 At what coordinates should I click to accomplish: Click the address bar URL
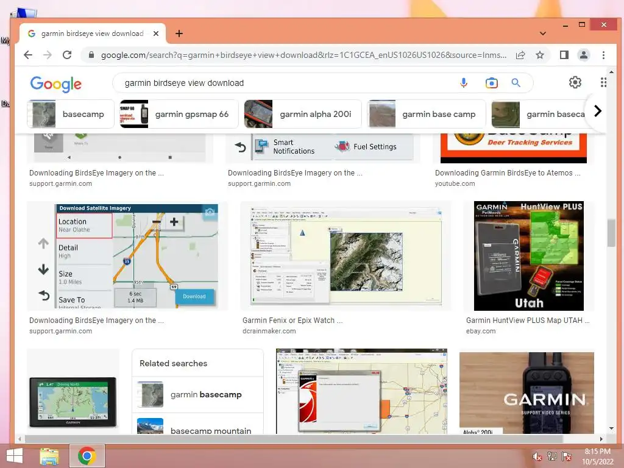pos(303,55)
